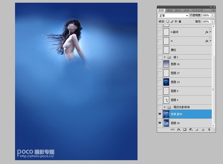Show the 图层 19 layer visibility
This screenshot has height=164, width=223.
point(160,82)
